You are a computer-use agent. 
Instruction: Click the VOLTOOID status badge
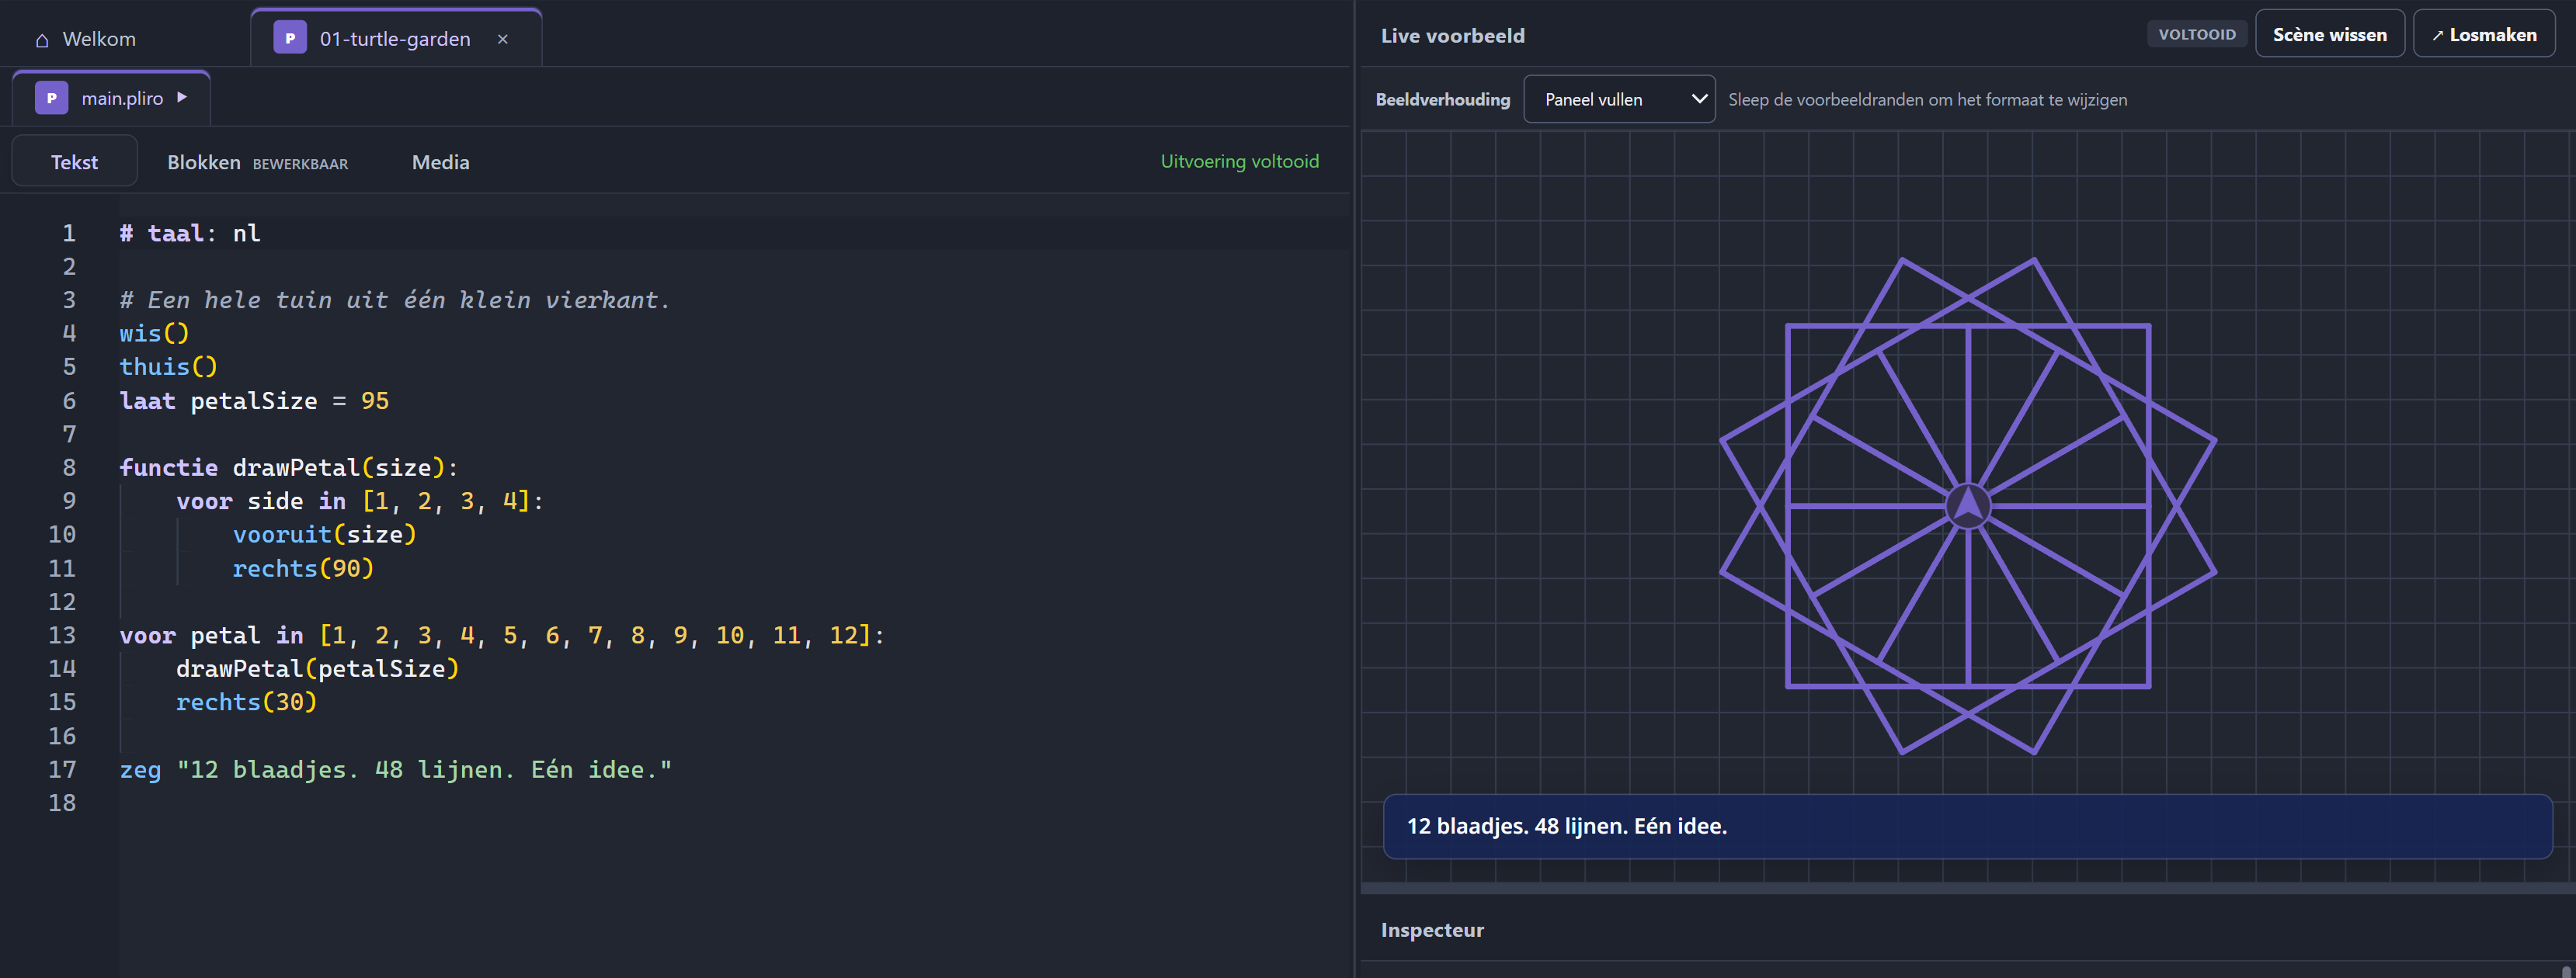click(x=2197, y=34)
